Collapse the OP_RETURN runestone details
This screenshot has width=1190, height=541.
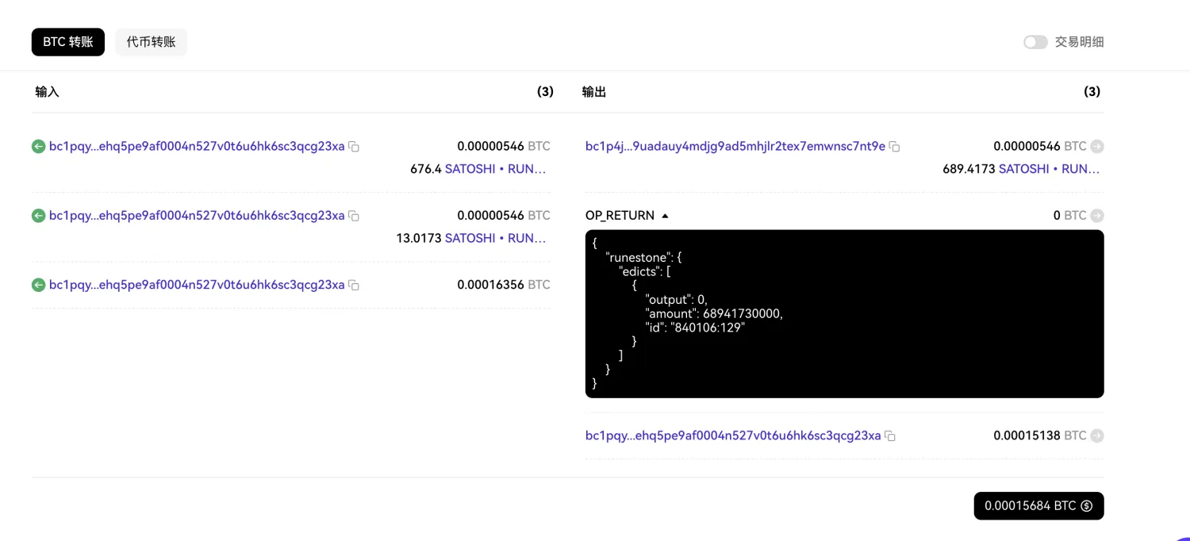pyautogui.click(x=666, y=216)
